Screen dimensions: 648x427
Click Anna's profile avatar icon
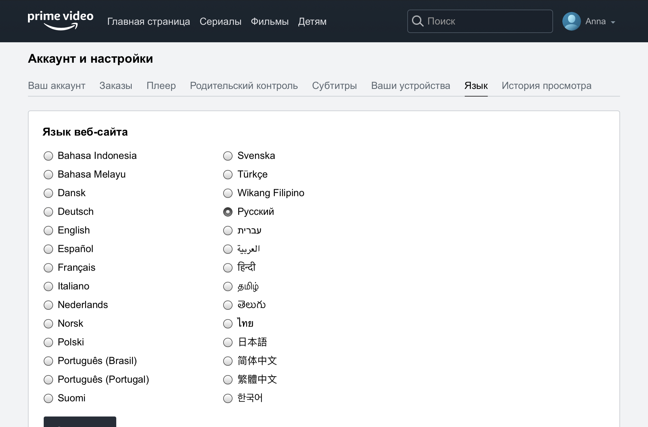571,21
